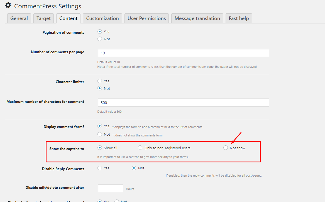Image resolution: width=325 pixels, height=202 pixels.
Task: Click the captcha security hint text
Action: pyautogui.click(x=143, y=157)
